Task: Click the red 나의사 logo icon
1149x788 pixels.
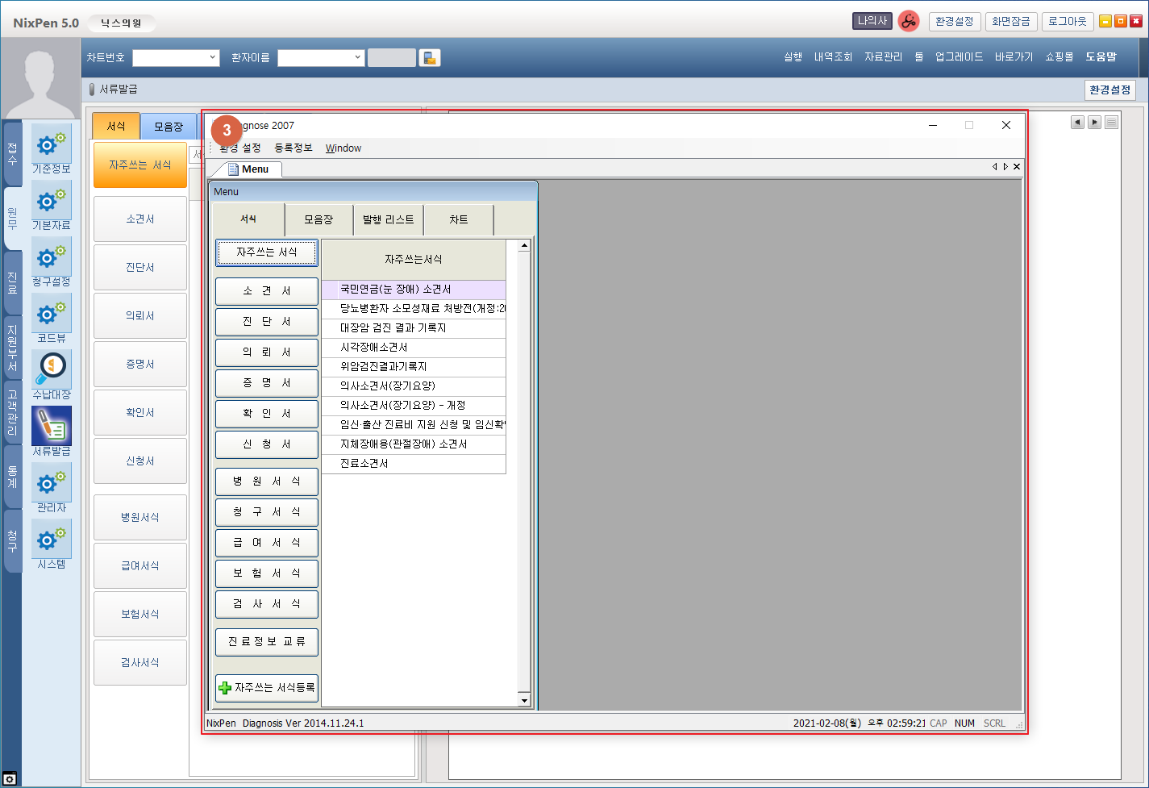Action: point(909,22)
